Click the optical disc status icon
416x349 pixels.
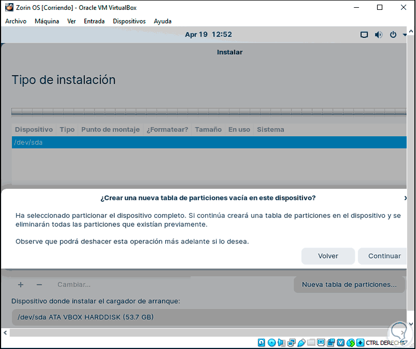[x=272, y=342]
